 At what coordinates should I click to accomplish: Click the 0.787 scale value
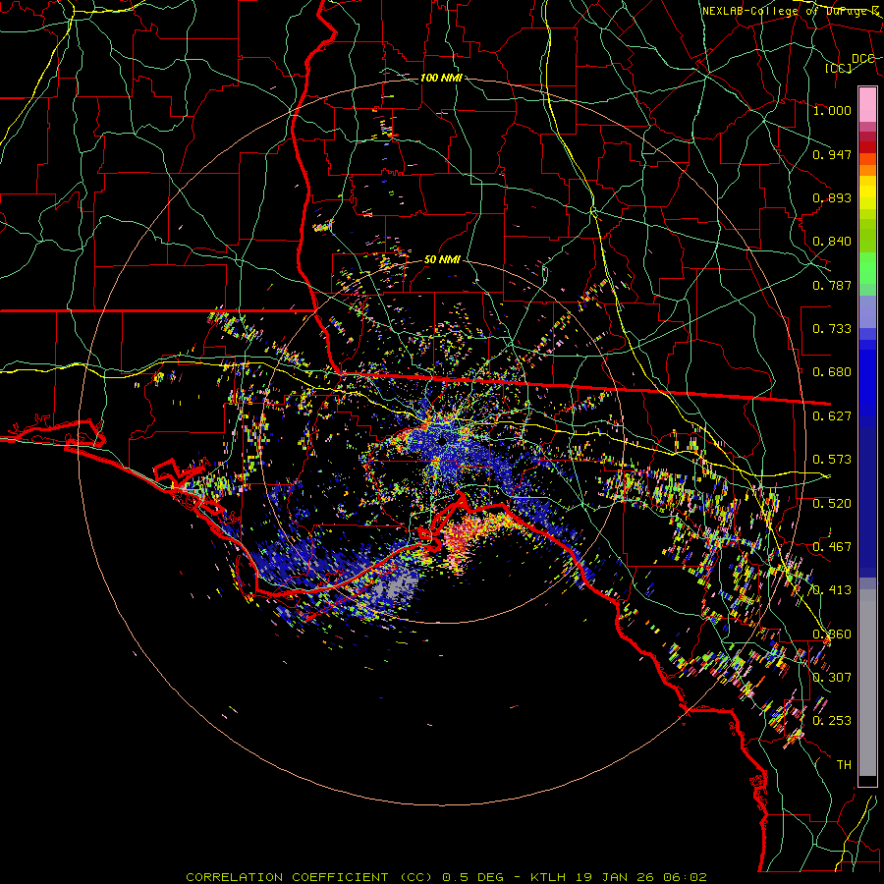tap(832, 285)
